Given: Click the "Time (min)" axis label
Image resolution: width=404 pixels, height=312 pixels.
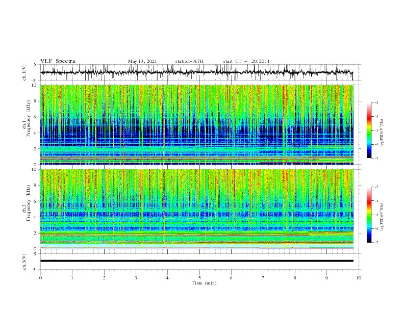Looking at the screenshot, I should (204, 283).
